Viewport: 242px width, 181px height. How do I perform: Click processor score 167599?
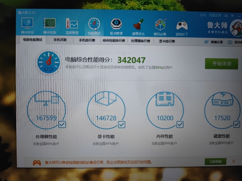[x=47, y=118]
